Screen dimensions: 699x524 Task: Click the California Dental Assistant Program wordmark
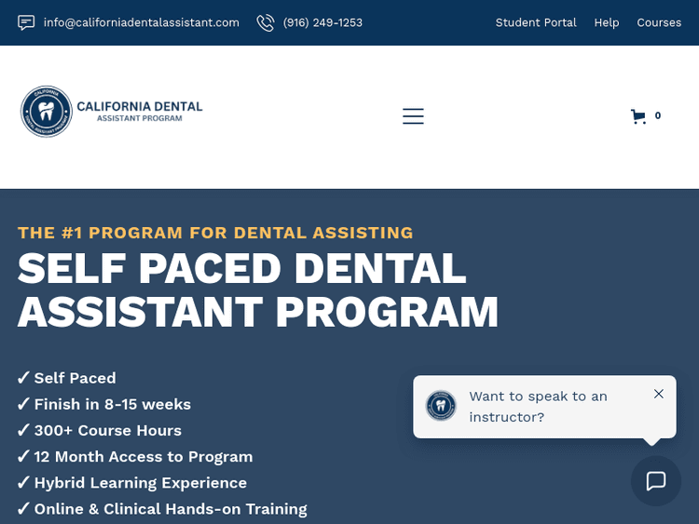[x=140, y=112]
